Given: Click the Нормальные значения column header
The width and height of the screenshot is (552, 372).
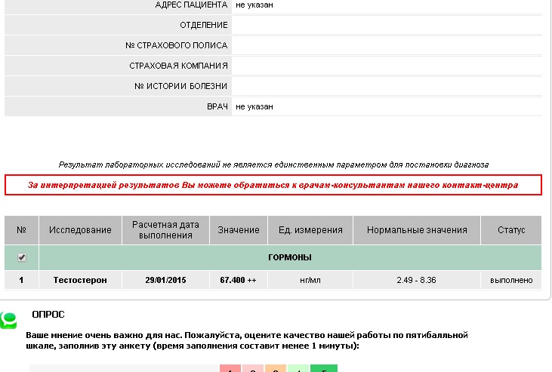Looking at the screenshot, I should 417,230.
